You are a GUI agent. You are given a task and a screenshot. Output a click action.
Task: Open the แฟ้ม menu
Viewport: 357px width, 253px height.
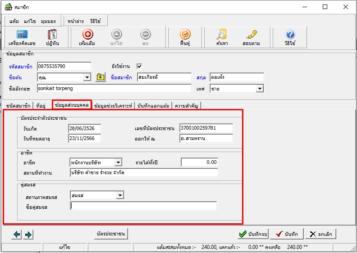click(14, 21)
